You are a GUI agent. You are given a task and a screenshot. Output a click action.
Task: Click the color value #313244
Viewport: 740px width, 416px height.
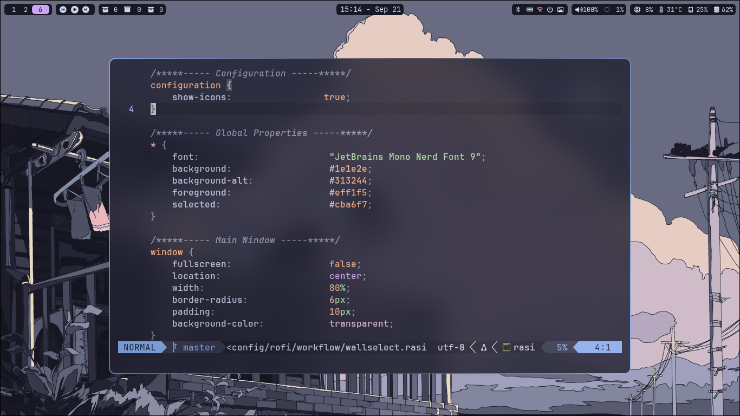click(348, 180)
